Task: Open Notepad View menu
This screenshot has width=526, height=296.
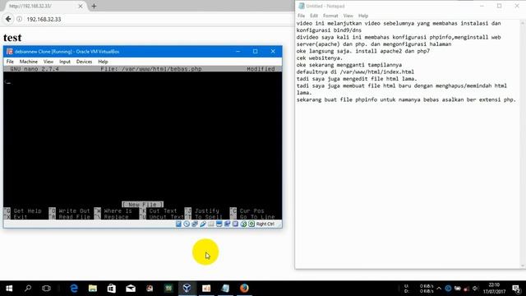Action: 348,16
